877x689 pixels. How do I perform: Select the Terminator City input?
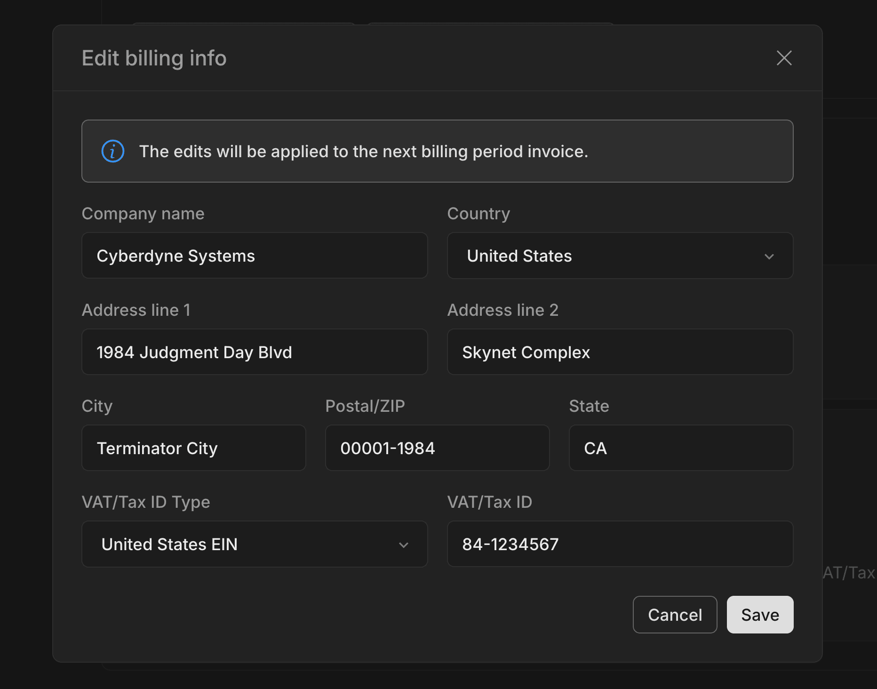click(193, 448)
